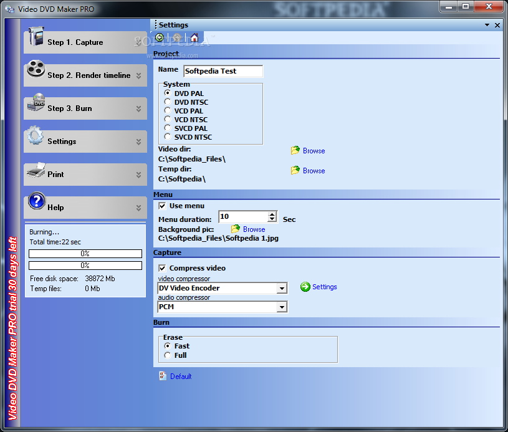Select DVD NTSC system option

[x=167, y=102]
